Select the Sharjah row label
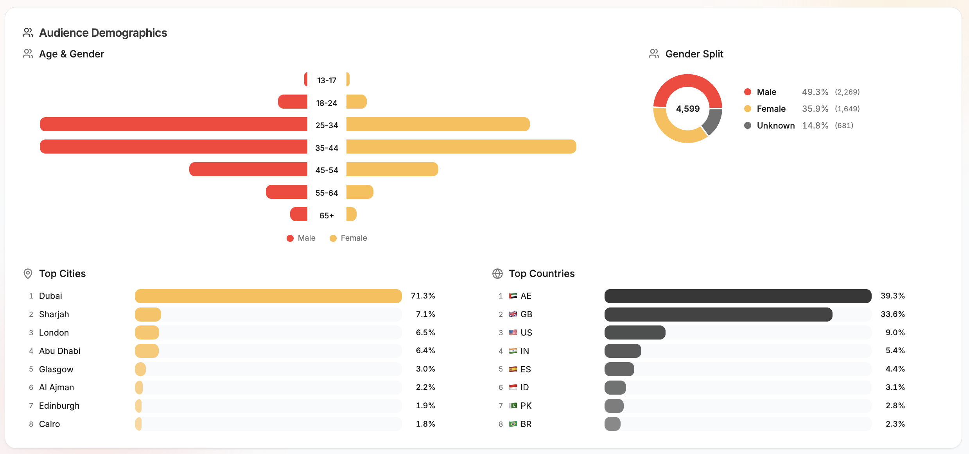The height and width of the screenshot is (454, 969). tap(54, 314)
